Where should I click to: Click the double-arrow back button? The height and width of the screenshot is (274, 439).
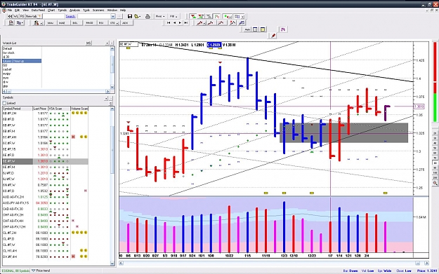coord(10,16)
